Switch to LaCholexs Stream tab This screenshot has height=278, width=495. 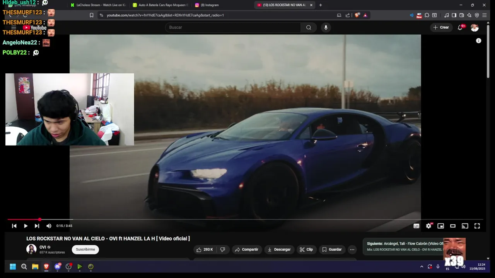pyautogui.click(x=98, y=5)
